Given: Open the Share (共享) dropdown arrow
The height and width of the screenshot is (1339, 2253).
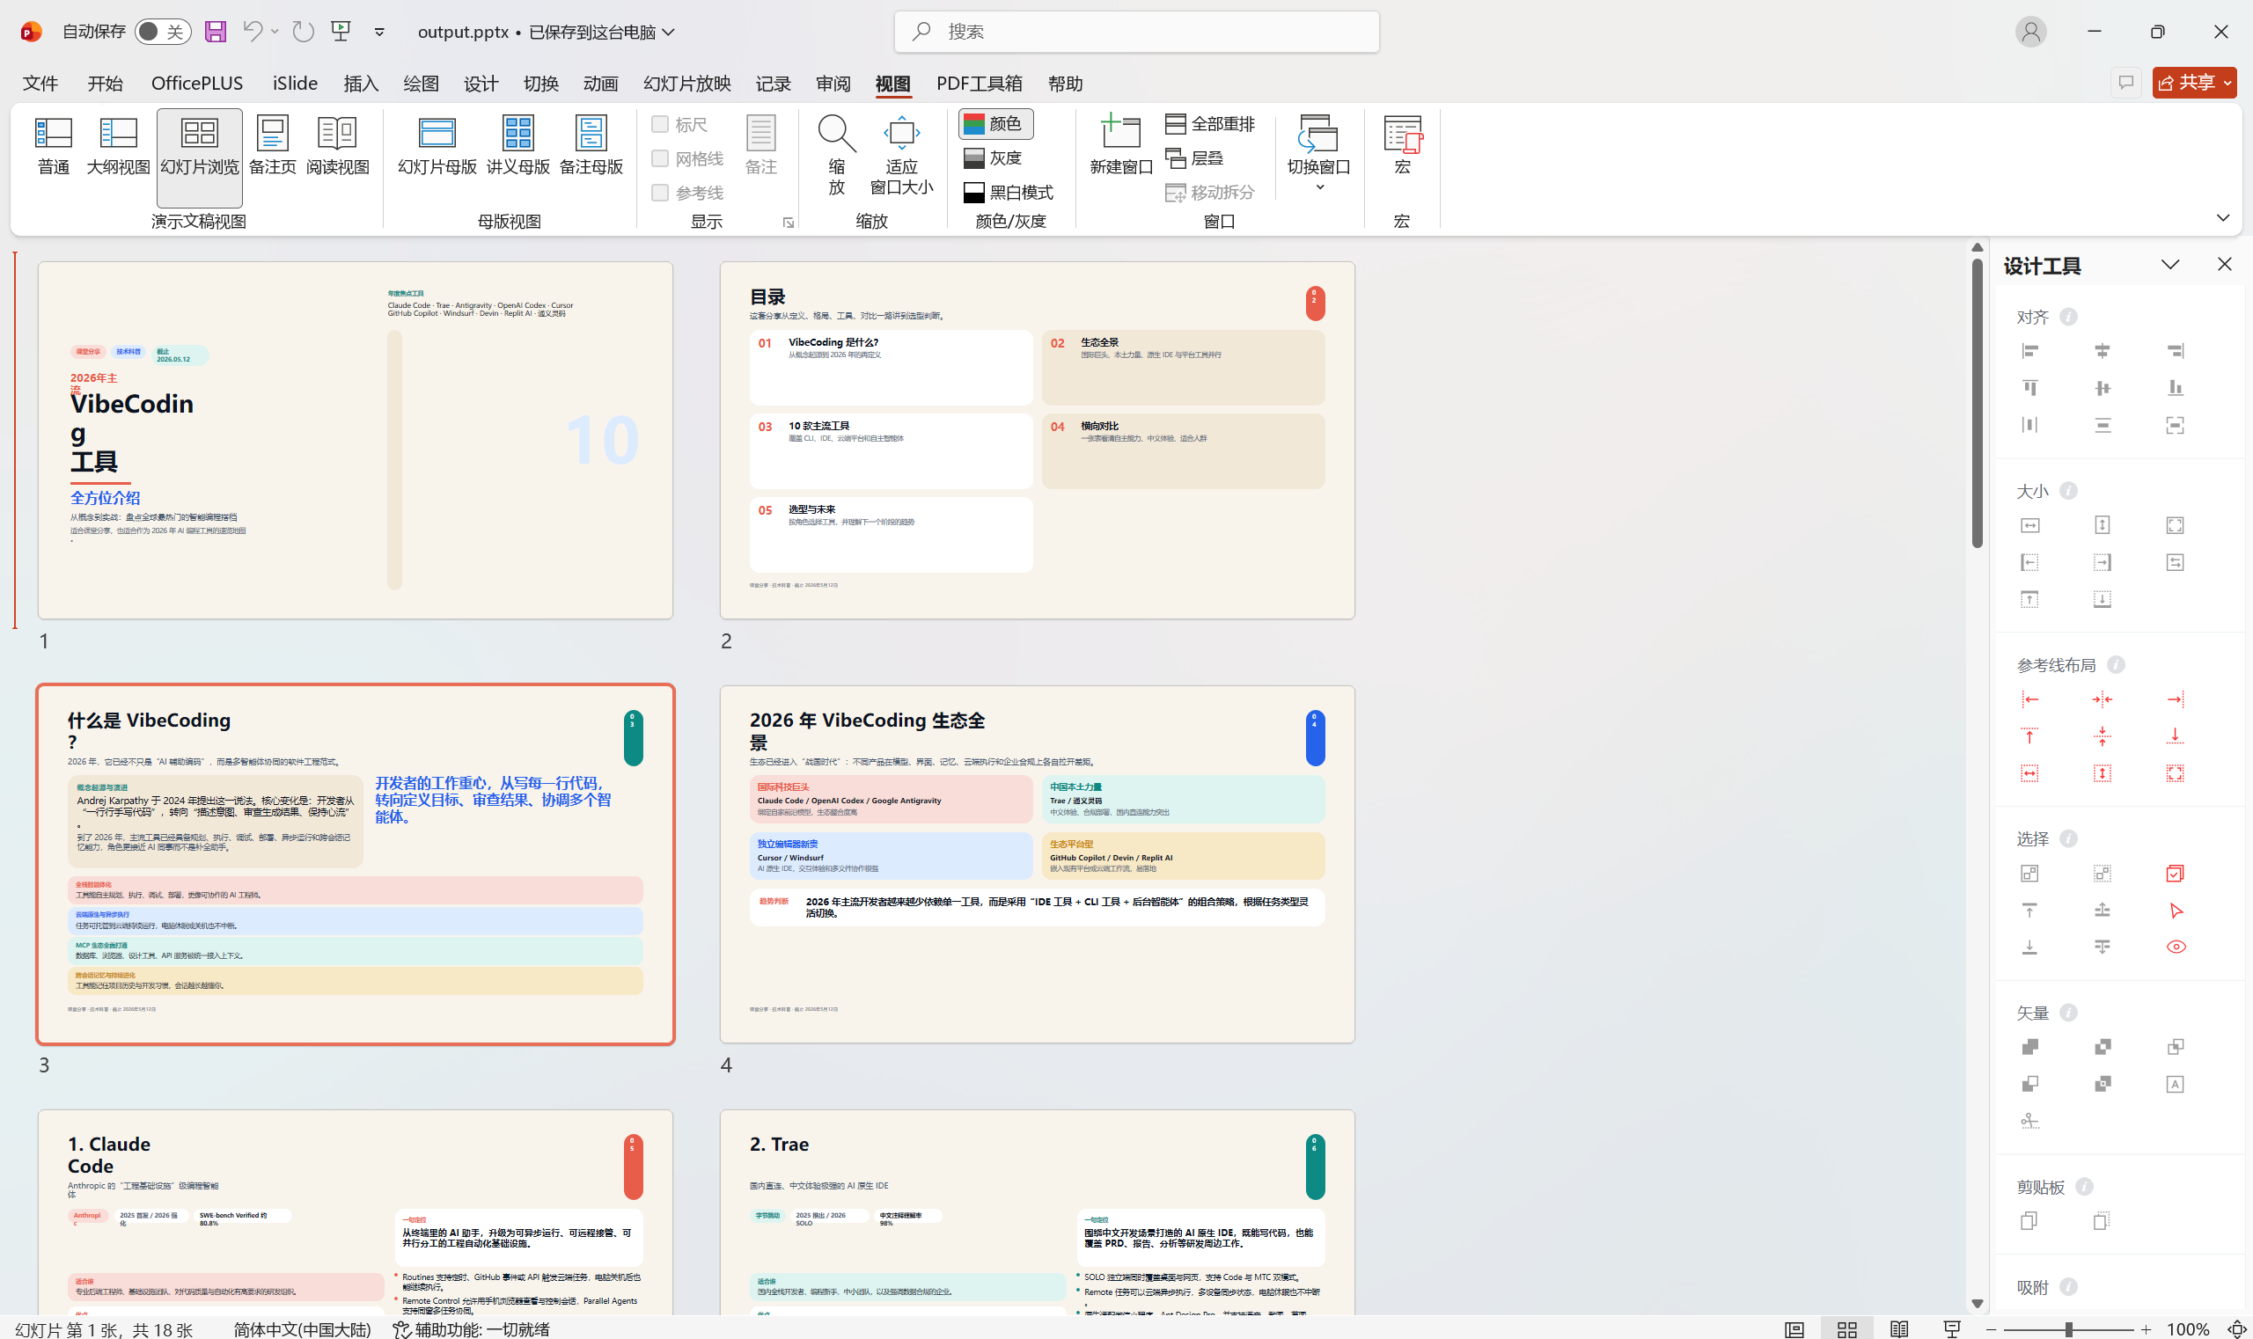Looking at the screenshot, I should pos(2227,83).
